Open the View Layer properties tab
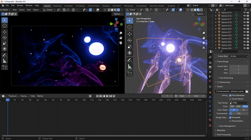This screenshot has height=140, width=251. (210, 72)
